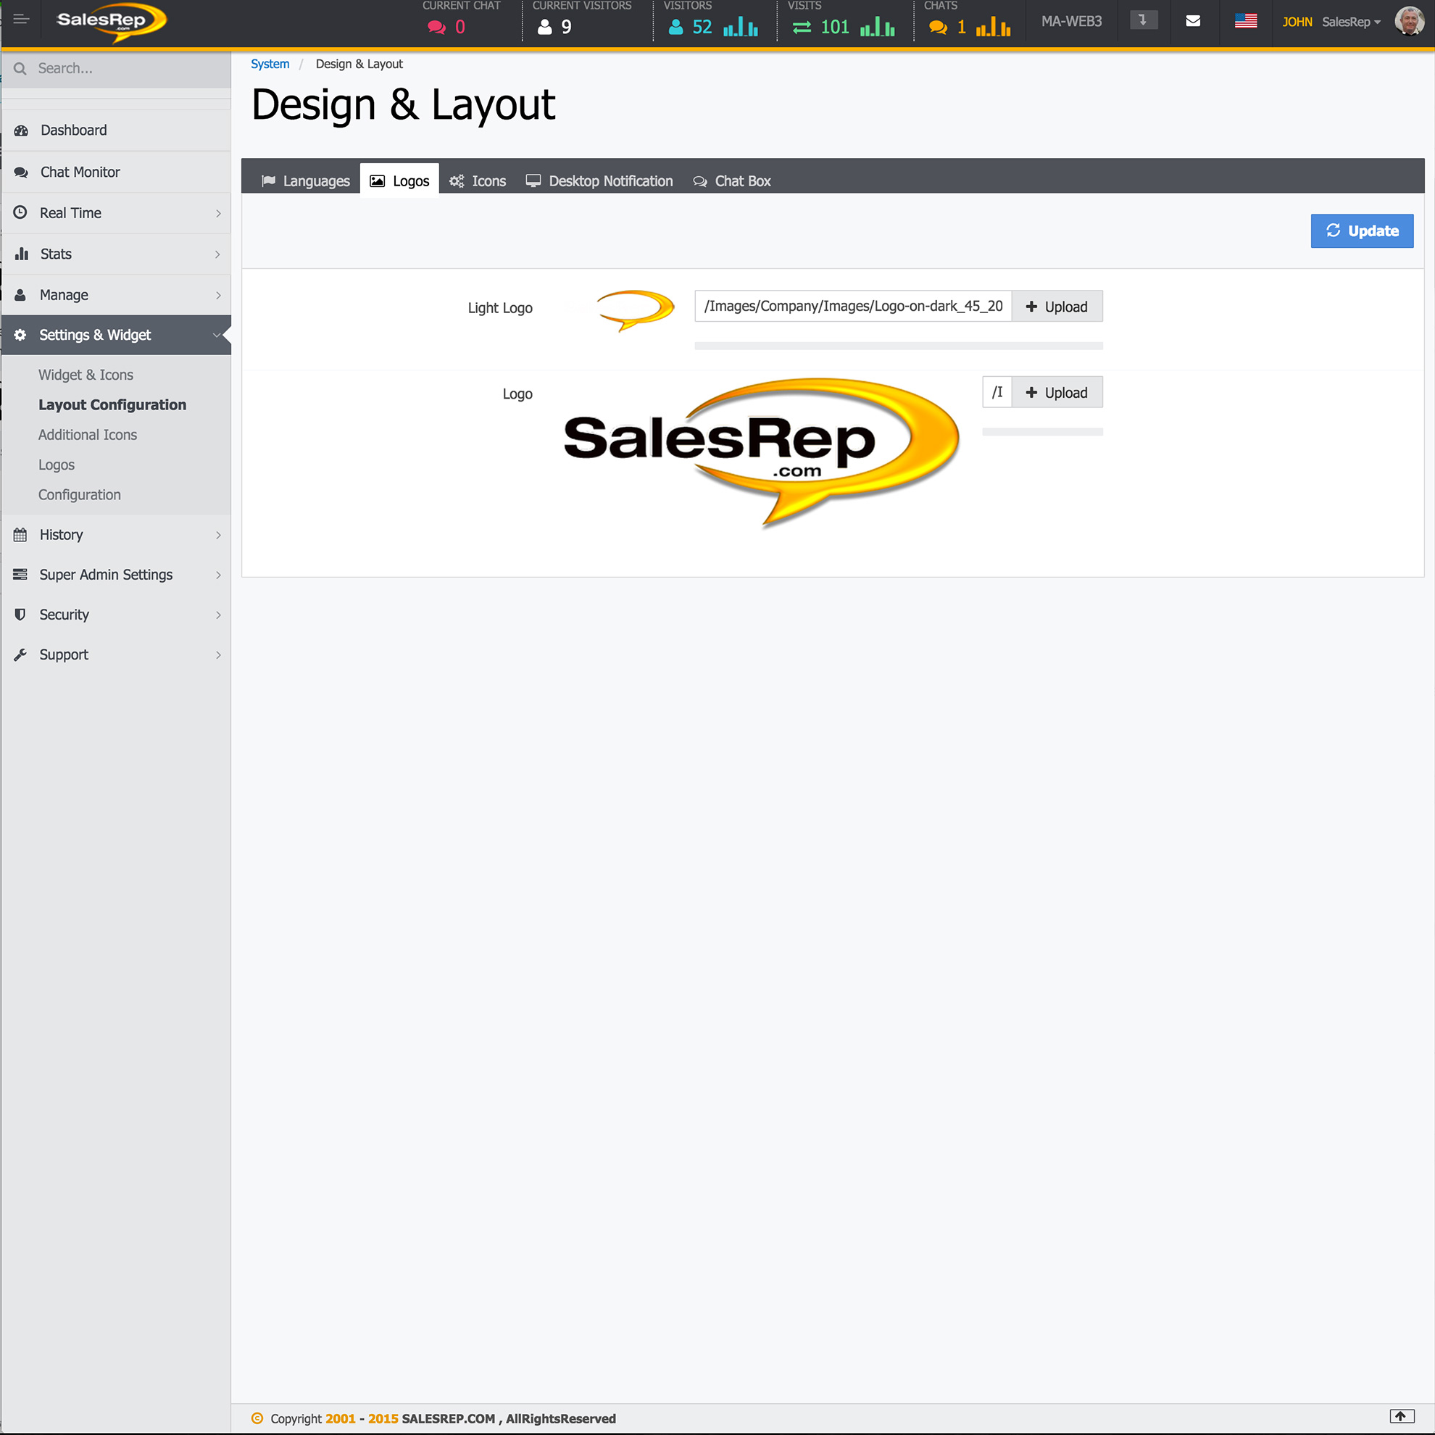Open the Chat Monitor menu item
The image size is (1435, 1435).
point(116,172)
